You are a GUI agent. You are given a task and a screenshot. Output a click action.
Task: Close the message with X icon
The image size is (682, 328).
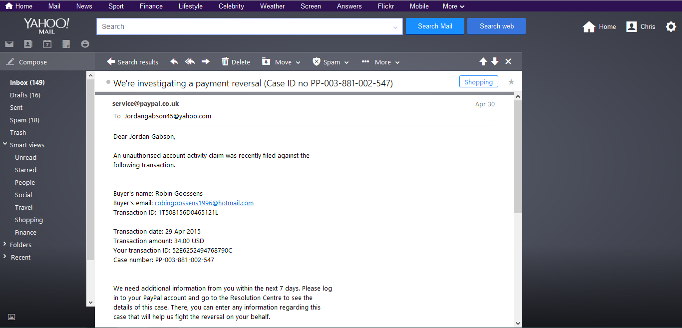[x=508, y=61]
